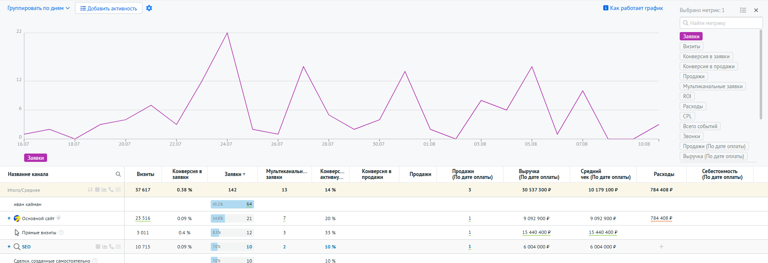Click the Заявки legend tag below chart
The image size is (768, 263).
pyautogui.click(x=35, y=158)
